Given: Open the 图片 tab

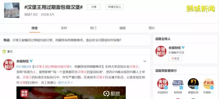Looking at the screenshot, I should point(152,28).
